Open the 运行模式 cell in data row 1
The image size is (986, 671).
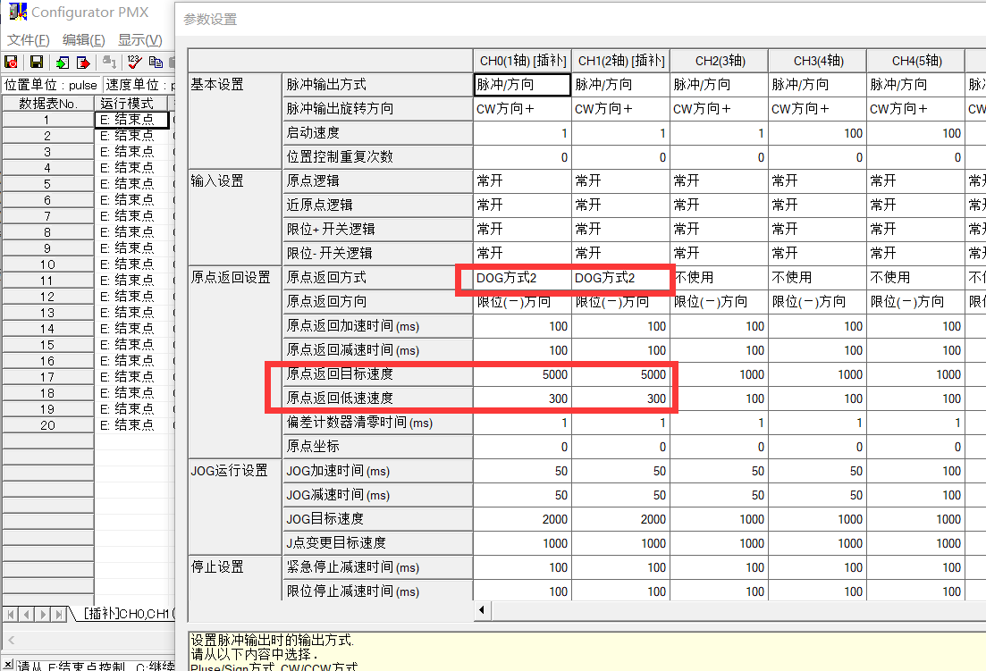pos(131,120)
